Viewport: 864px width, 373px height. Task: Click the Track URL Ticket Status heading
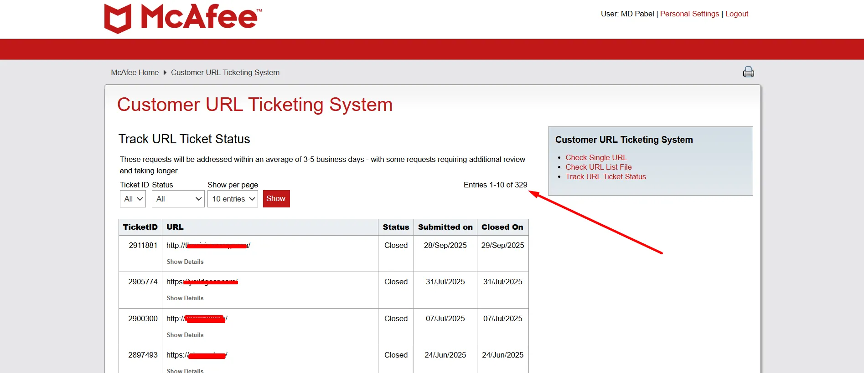click(184, 139)
